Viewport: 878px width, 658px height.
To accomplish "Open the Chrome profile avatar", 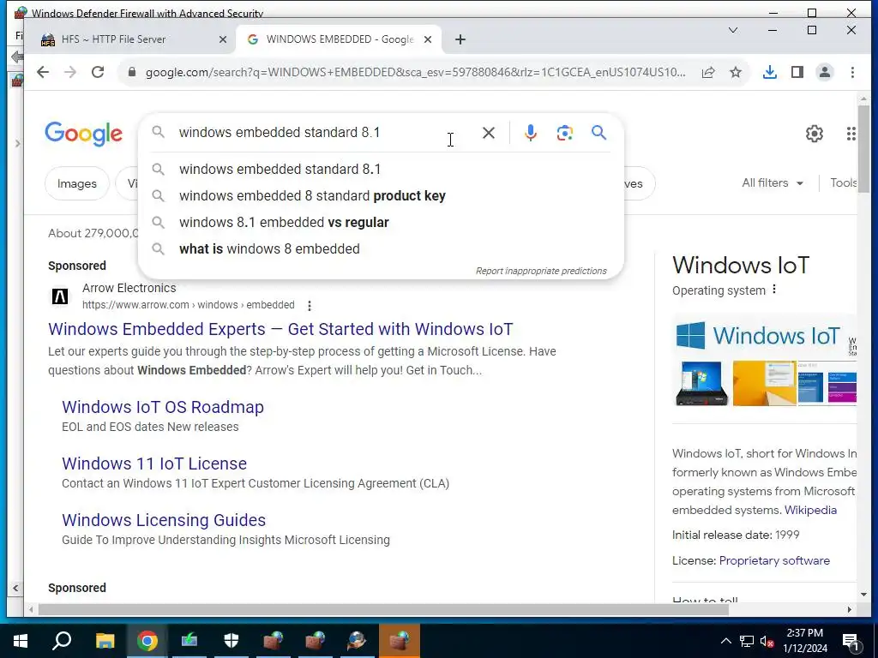I will [x=825, y=72].
